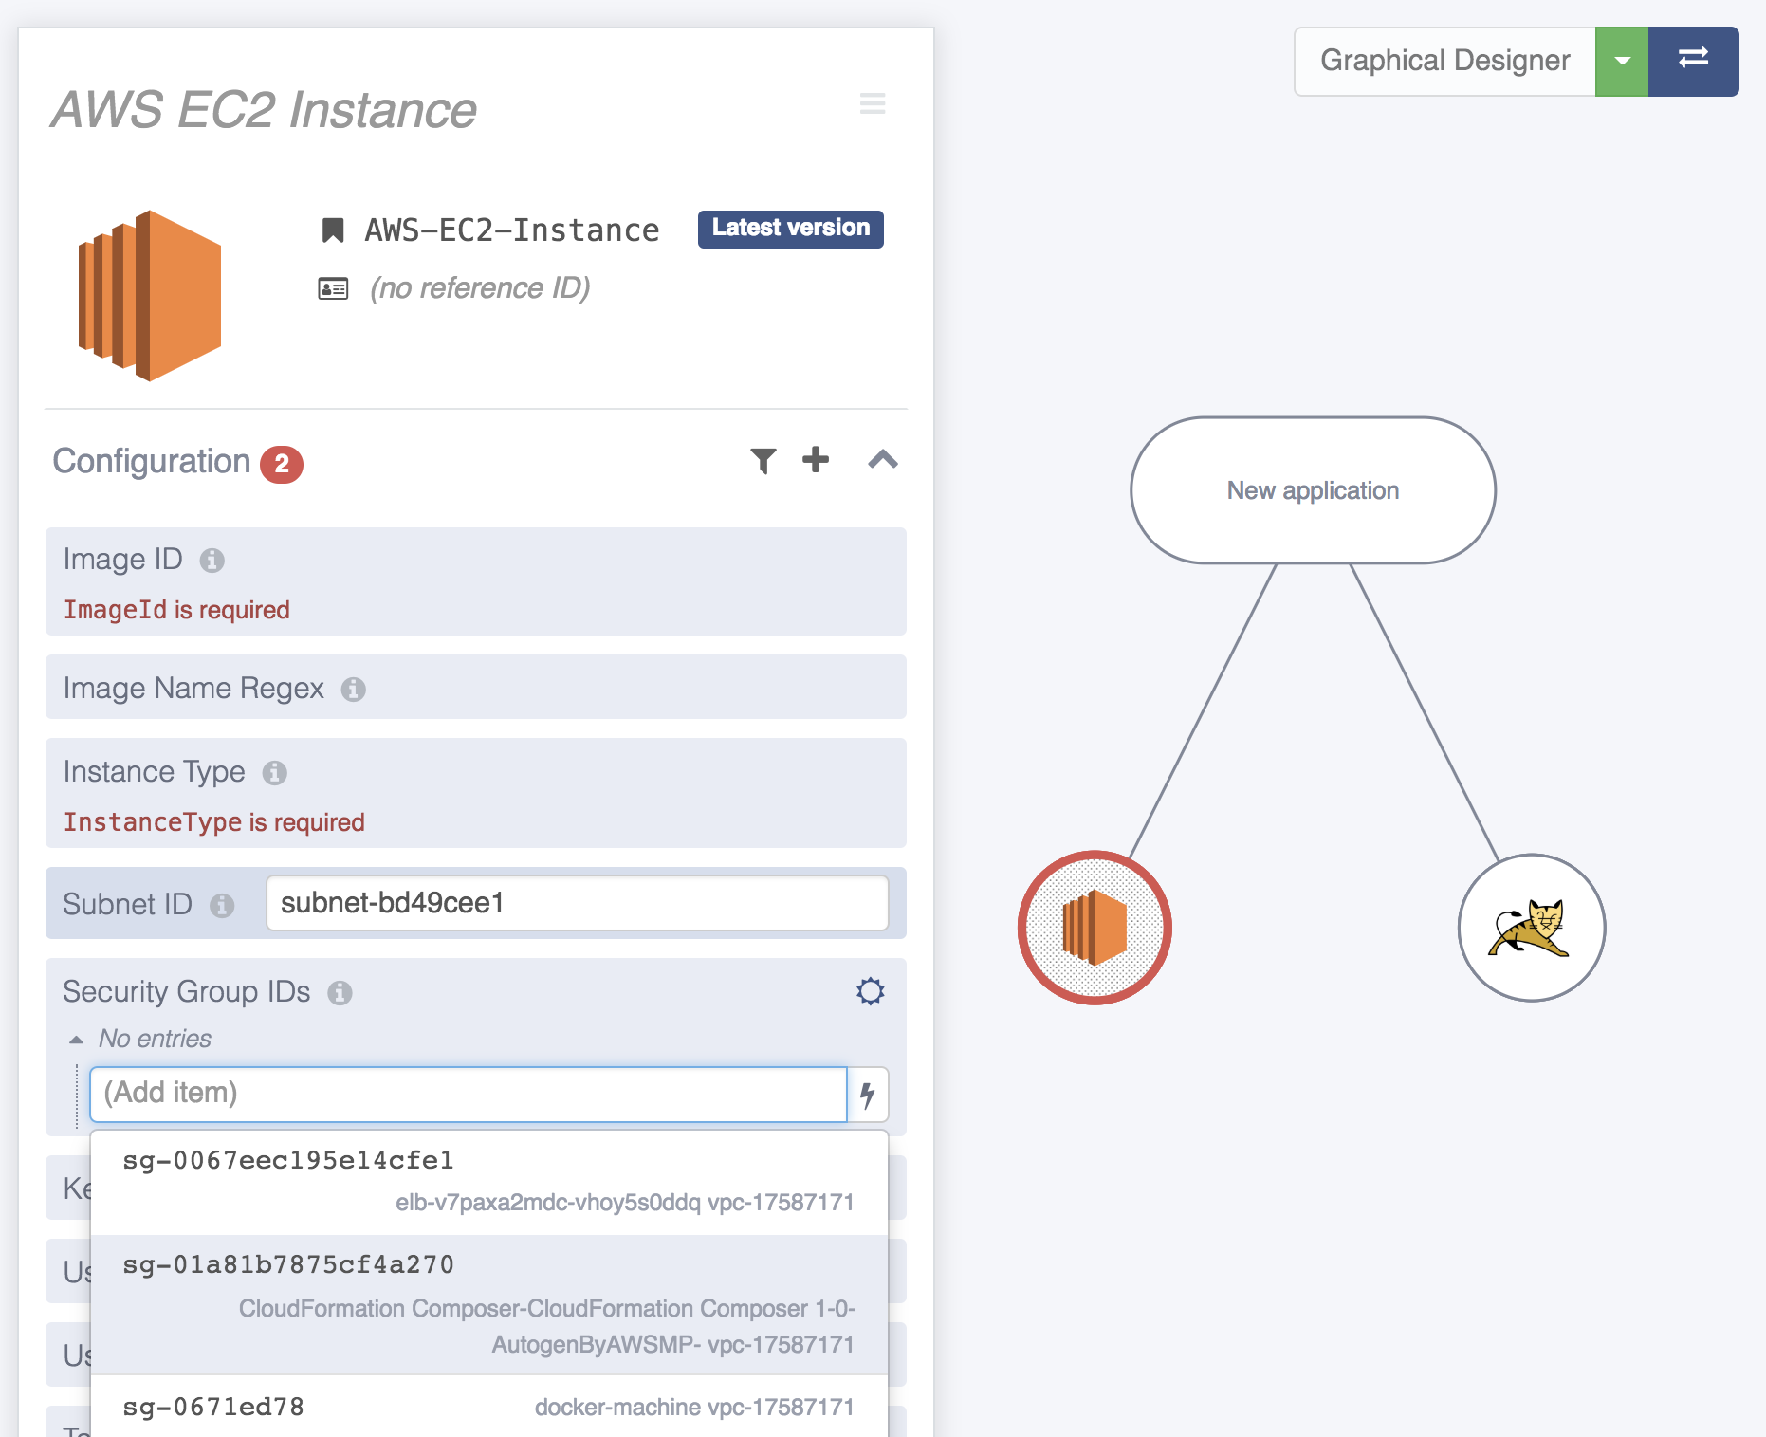Click the InstanceType is required error text
Screen dimensions: 1766x1437
tap(213, 822)
